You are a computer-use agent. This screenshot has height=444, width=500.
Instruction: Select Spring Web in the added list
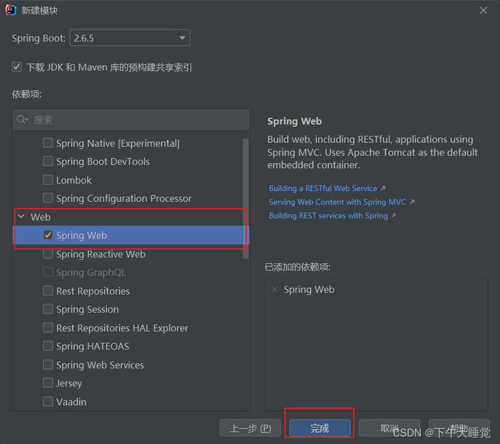[x=309, y=289]
